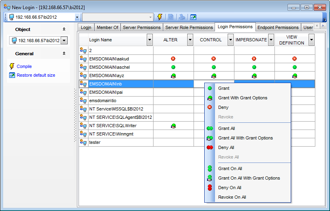Click the login icon beside row 2
The image size is (330, 211).
point(83,50)
